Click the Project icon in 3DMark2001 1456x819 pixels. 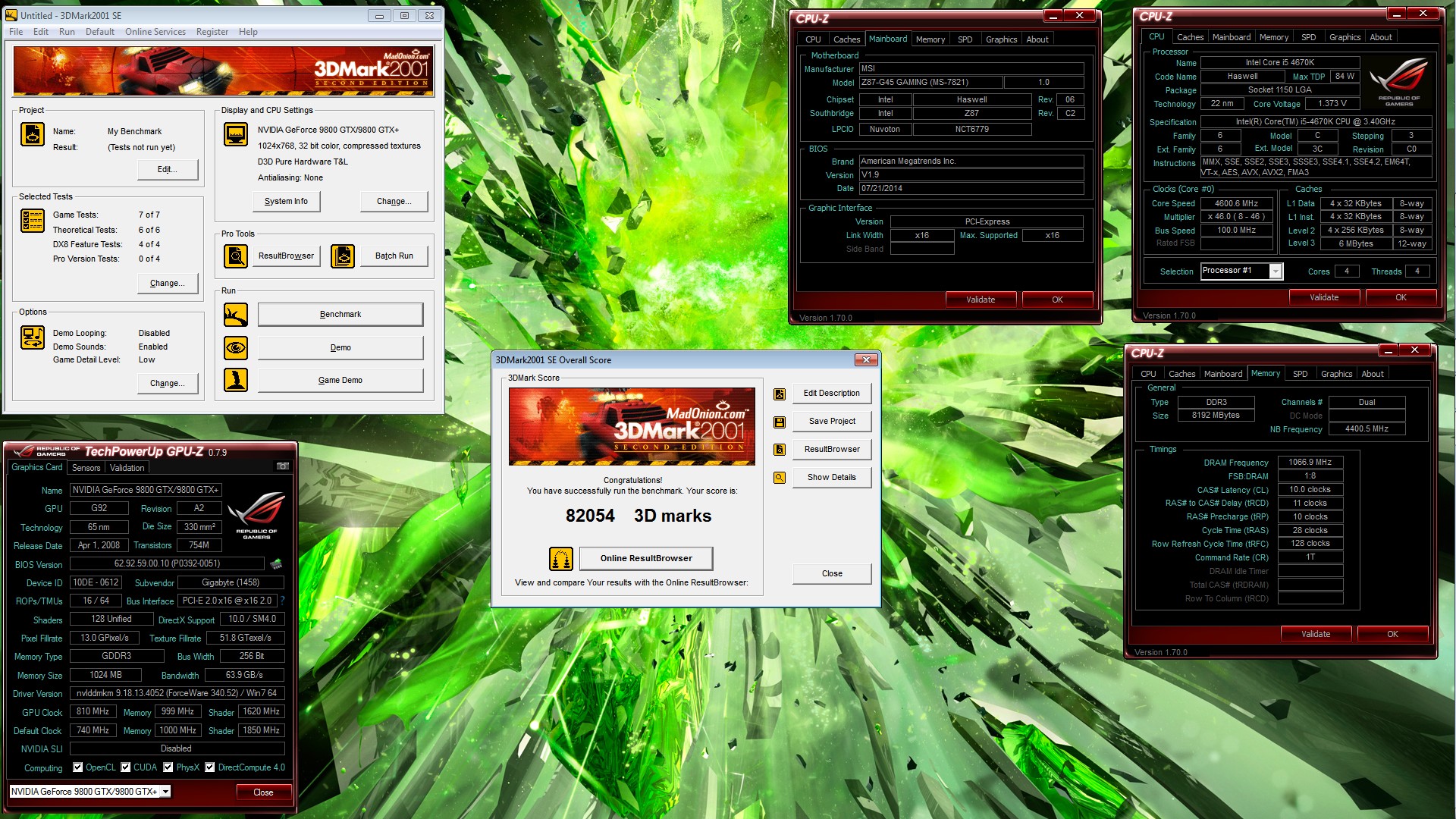(x=32, y=134)
